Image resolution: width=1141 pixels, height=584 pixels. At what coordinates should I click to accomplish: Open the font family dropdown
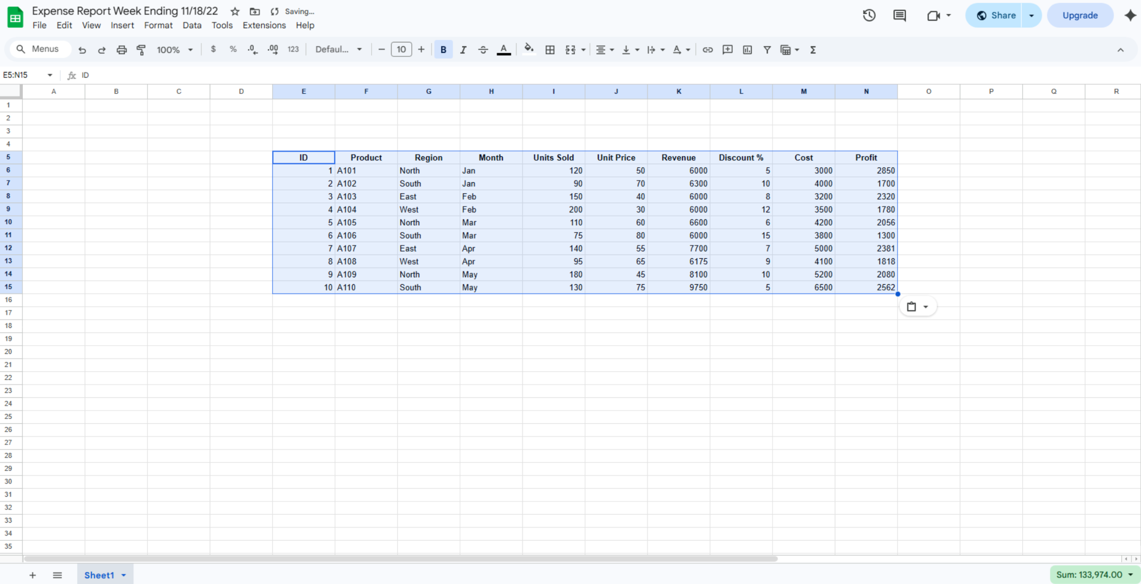(339, 50)
